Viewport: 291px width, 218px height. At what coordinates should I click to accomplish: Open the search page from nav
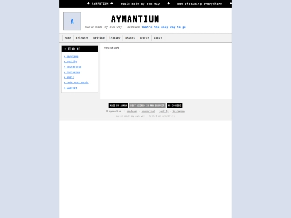click(144, 38)
